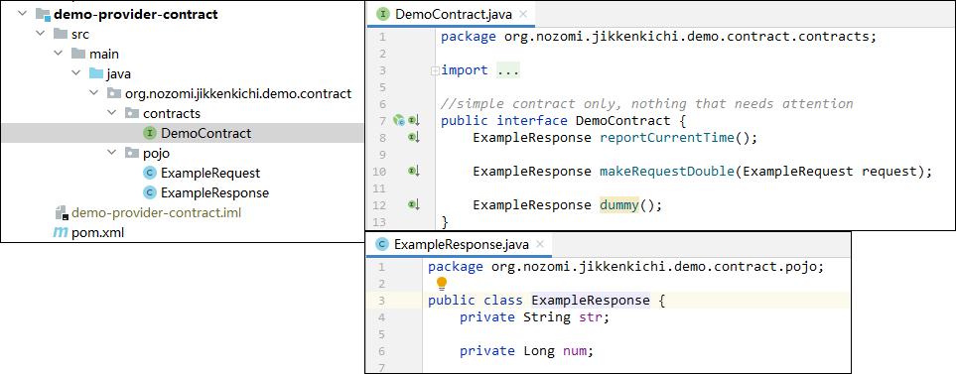The height and width of the screenshot is (374, 956).
Task: Click line number 3 in ExampleResponse.java gutter
Action: (381, 301)
